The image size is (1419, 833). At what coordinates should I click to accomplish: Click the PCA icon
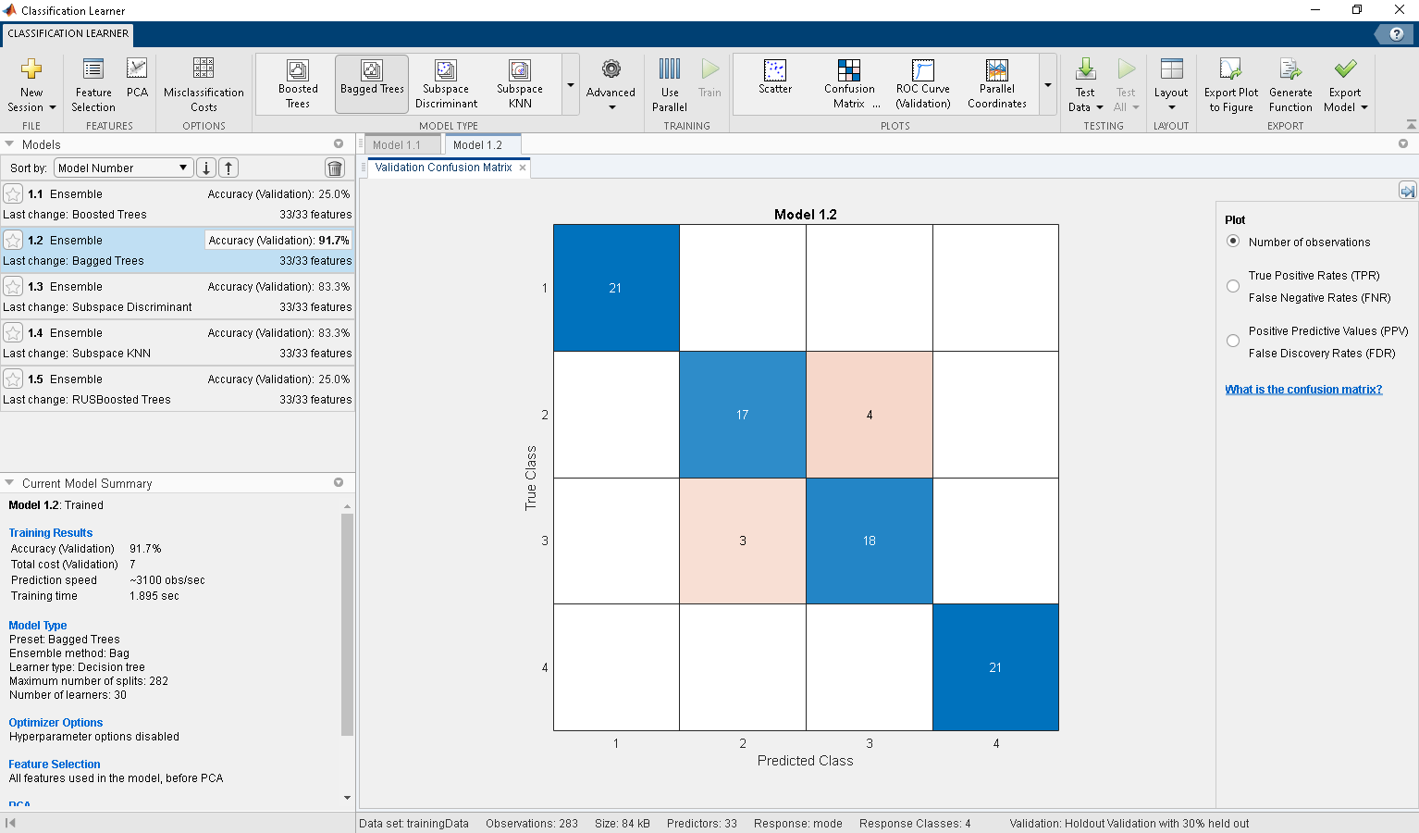pyautogui.click(x=137, y=69)
